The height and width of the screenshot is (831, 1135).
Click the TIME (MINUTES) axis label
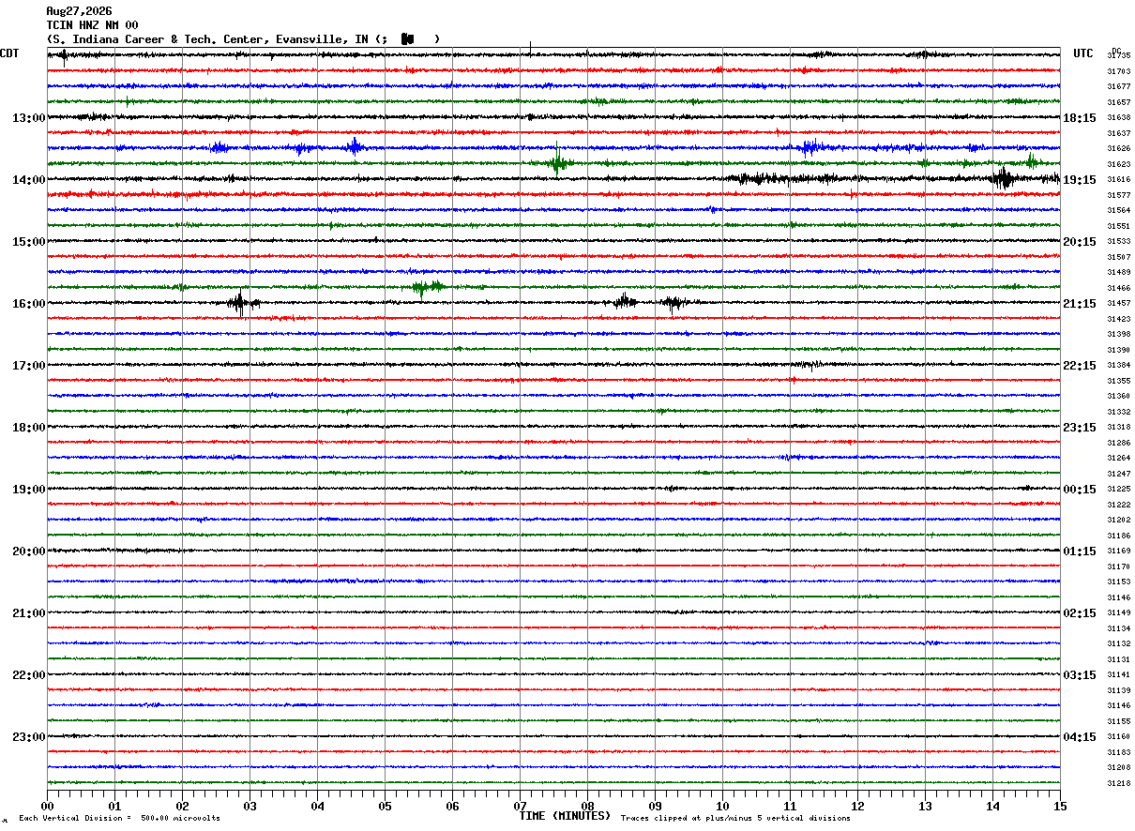pyautogui.click(x=565, y=816)
